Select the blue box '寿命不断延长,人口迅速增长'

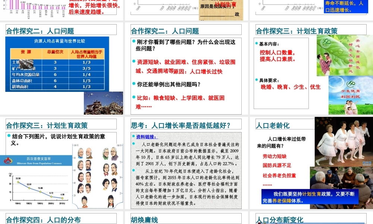click(x=346, y=6)
